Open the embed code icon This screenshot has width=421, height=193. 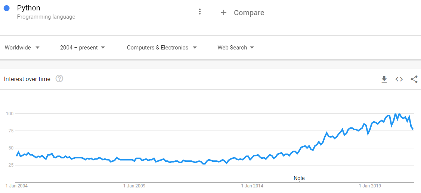[x=399, y=79]
